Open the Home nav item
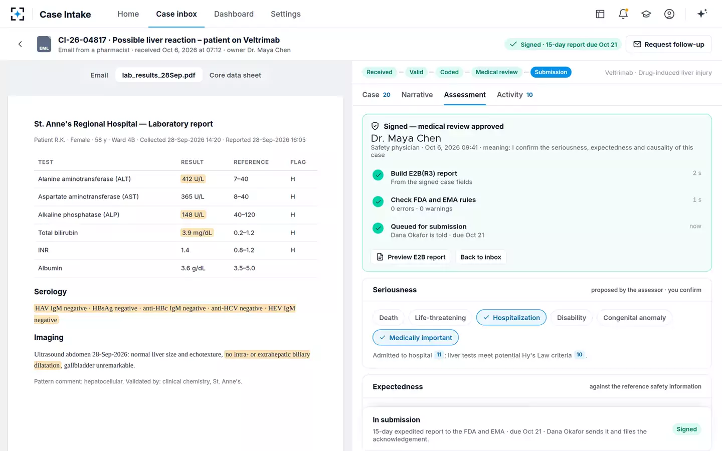 pos(128,14)
